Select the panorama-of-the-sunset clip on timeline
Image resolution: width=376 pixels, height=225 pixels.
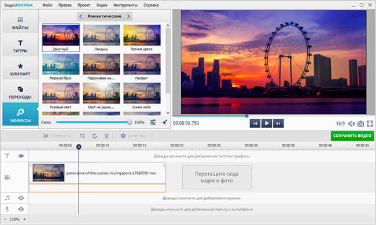97,173
